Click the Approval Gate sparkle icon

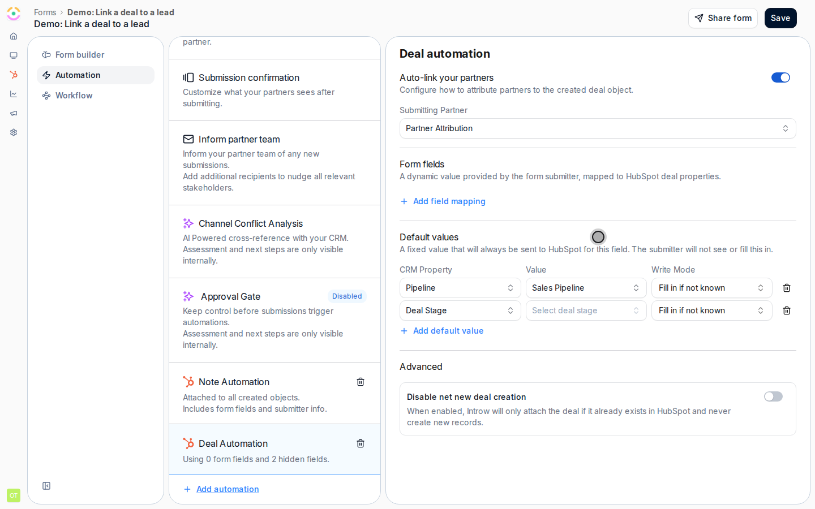point(188,296)
